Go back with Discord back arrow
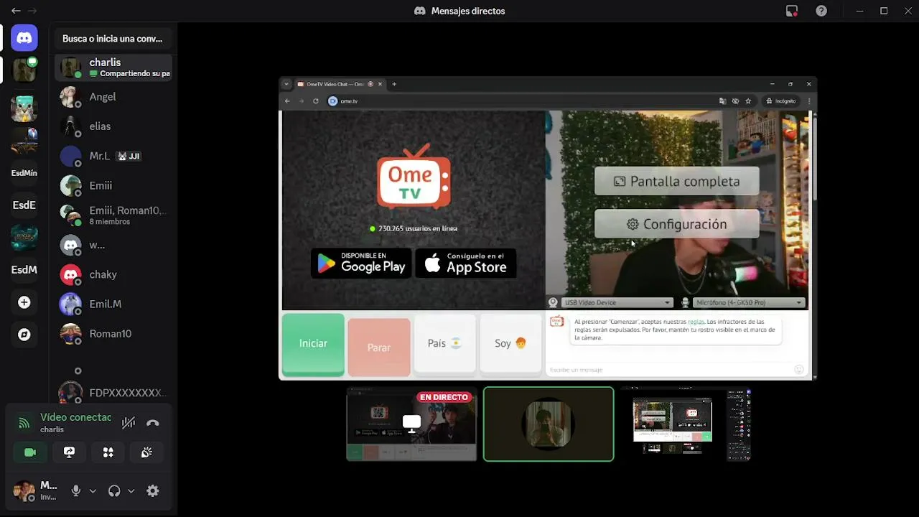Viewport: 919px width, 517px height. (x=16, y=11)
